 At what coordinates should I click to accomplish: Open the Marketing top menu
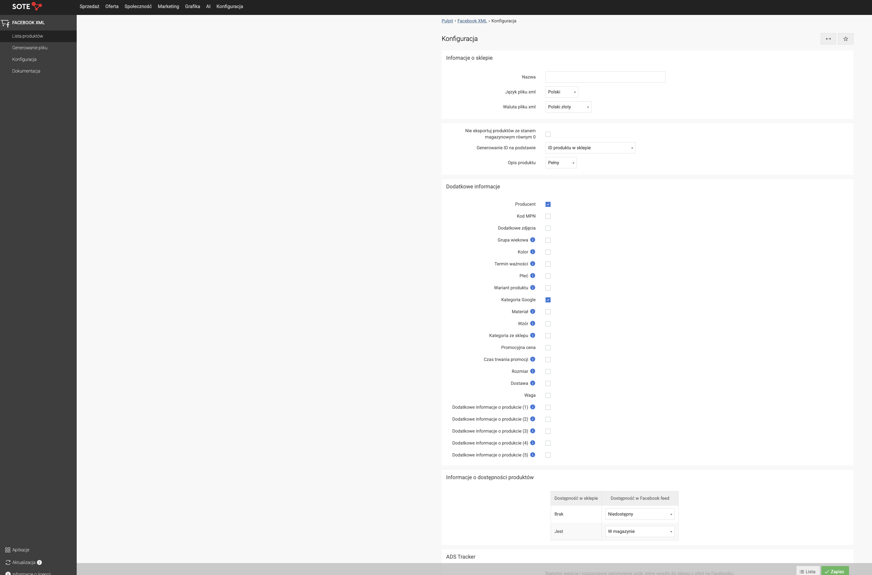[168, 7]
